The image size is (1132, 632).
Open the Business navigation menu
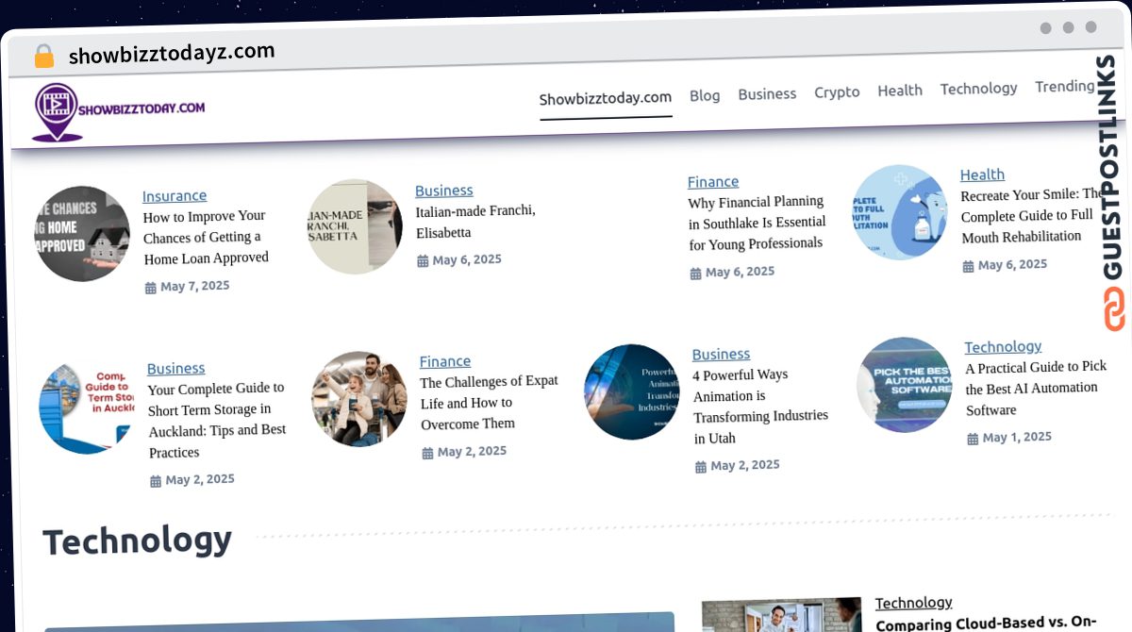(767, 93)
